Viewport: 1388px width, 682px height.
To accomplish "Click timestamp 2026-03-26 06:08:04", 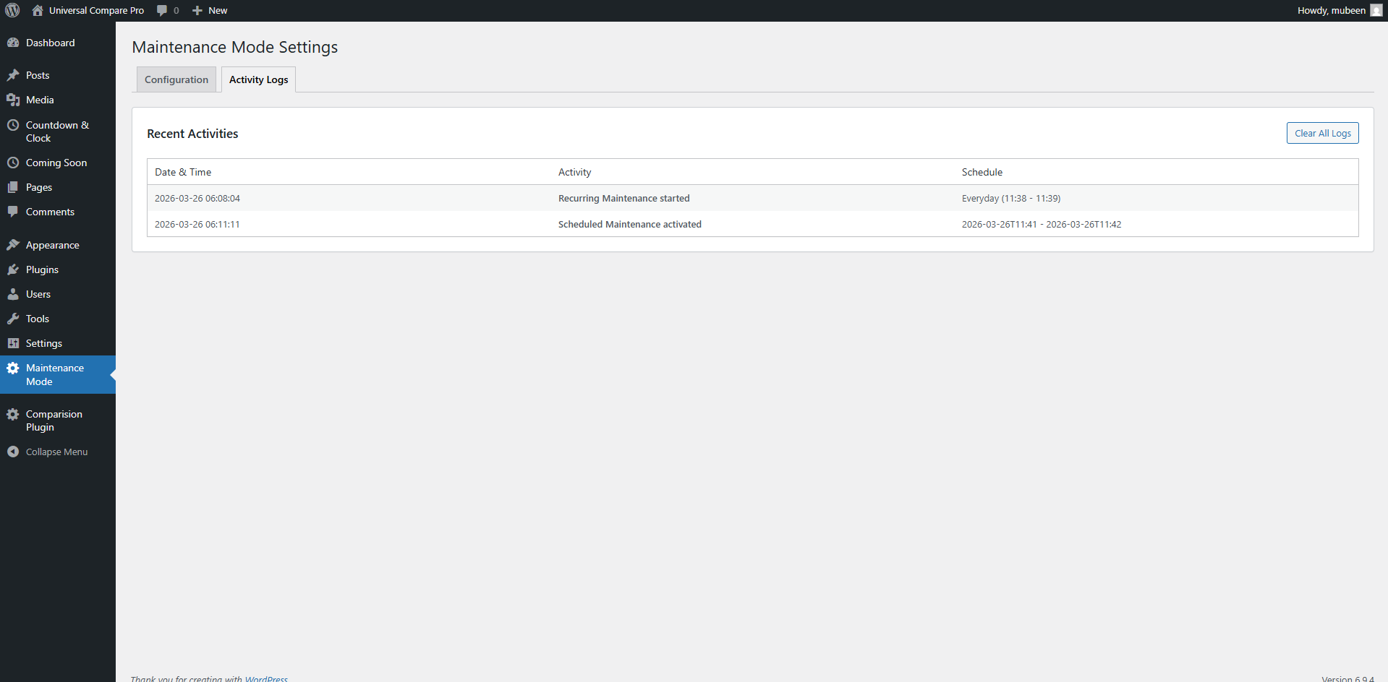I will pos(197,198).
